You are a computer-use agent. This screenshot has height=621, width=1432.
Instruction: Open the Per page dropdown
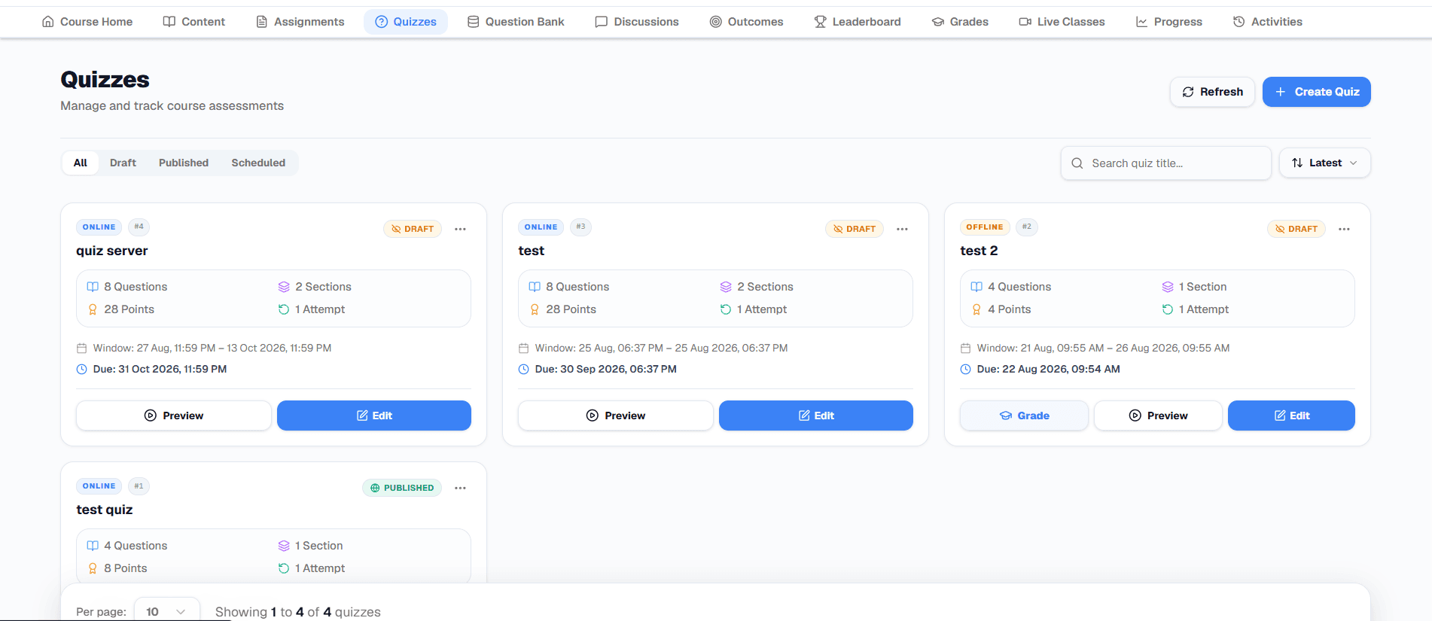tap(167, 612)
